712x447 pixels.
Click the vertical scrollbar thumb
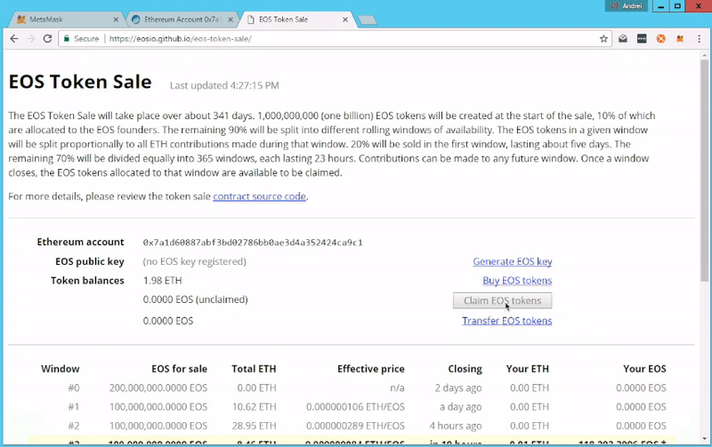point(704,170)
